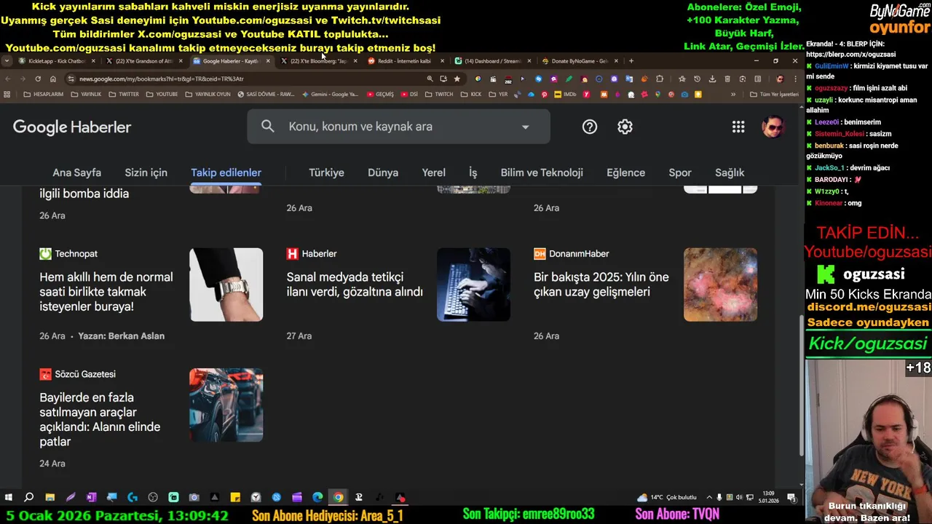
Task: Click the Chrome icon in the taskbar
Action: pyautogui.click(x=338, y=498)
